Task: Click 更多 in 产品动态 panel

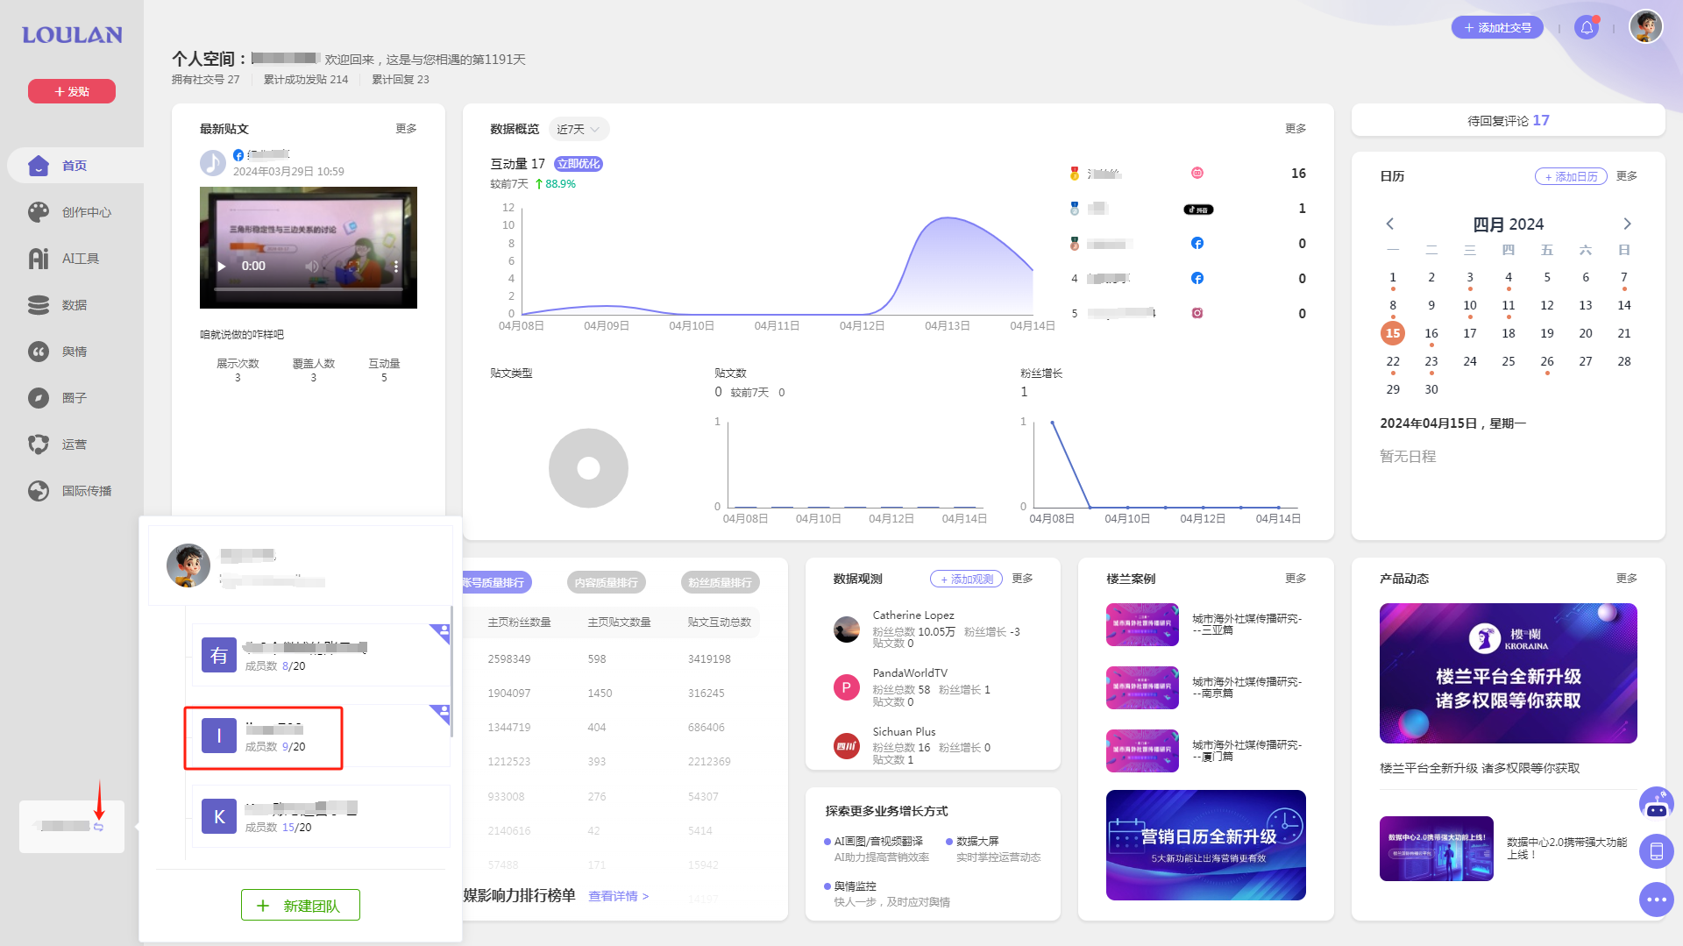Action: [x=1627, y=579]
